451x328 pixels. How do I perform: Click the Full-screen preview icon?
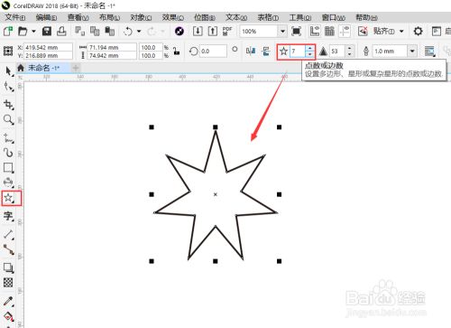coord(296,31)
